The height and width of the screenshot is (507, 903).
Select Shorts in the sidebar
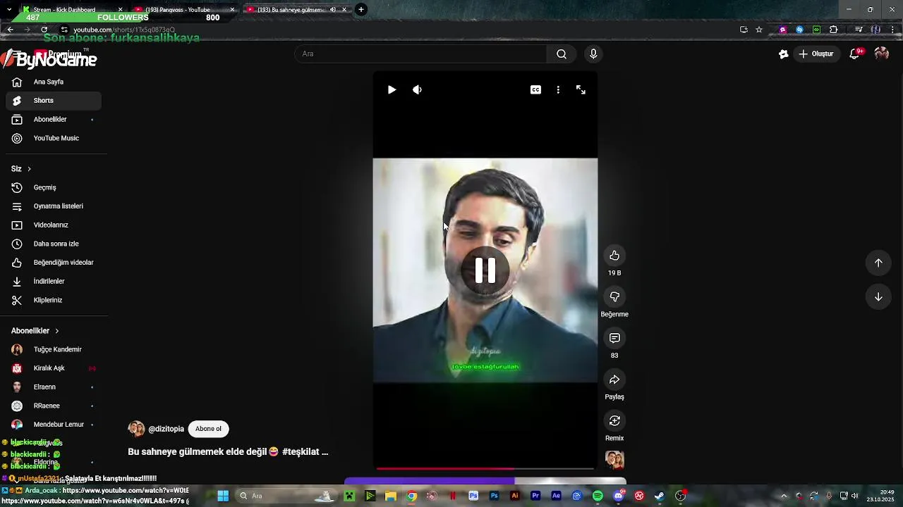pos(54,101)
